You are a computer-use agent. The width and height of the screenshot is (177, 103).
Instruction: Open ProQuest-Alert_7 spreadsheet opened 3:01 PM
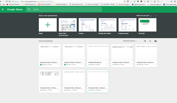click(x=74, y=56)
